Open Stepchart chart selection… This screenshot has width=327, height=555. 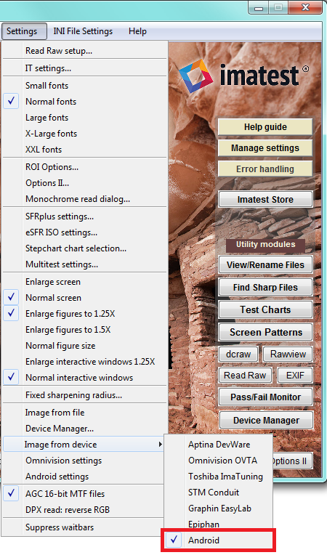85,248
